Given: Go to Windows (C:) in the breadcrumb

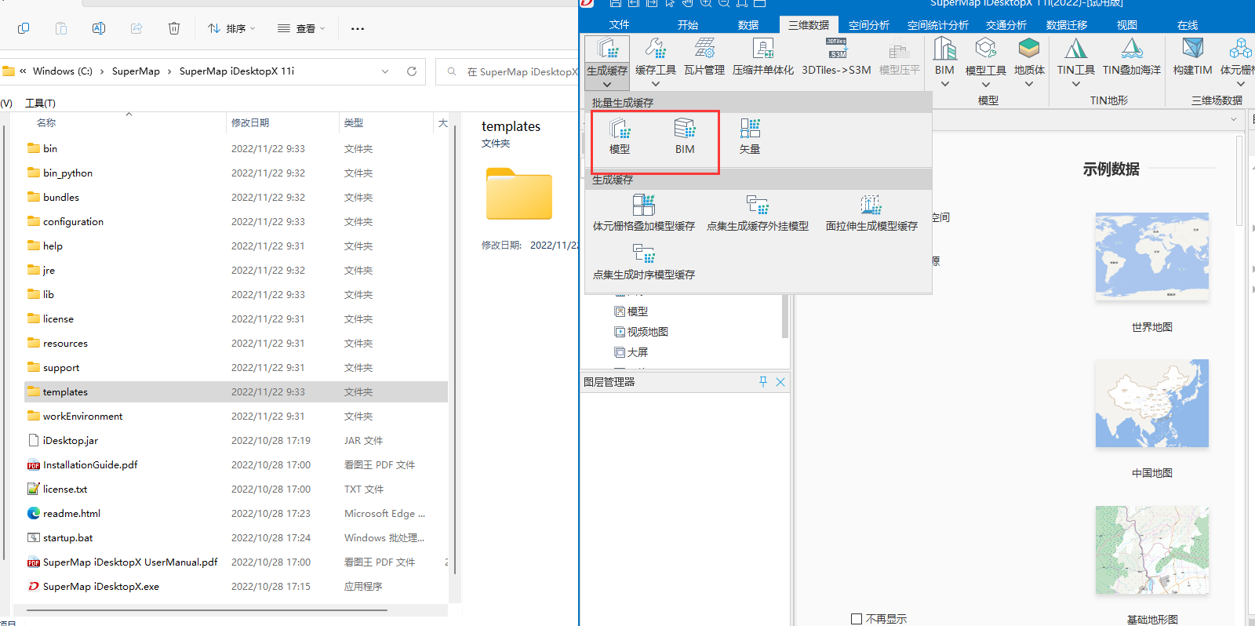Looking at the screenshot, I should [x=62, y=71].
